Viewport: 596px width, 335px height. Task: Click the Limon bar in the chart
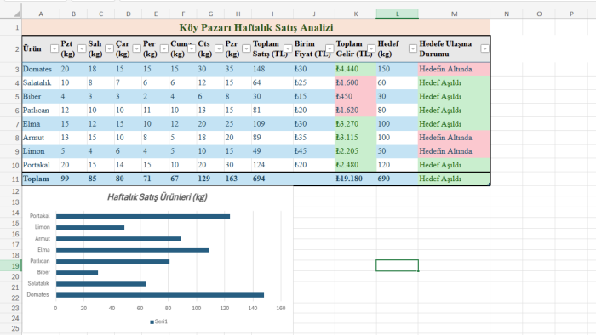[90, 228]
